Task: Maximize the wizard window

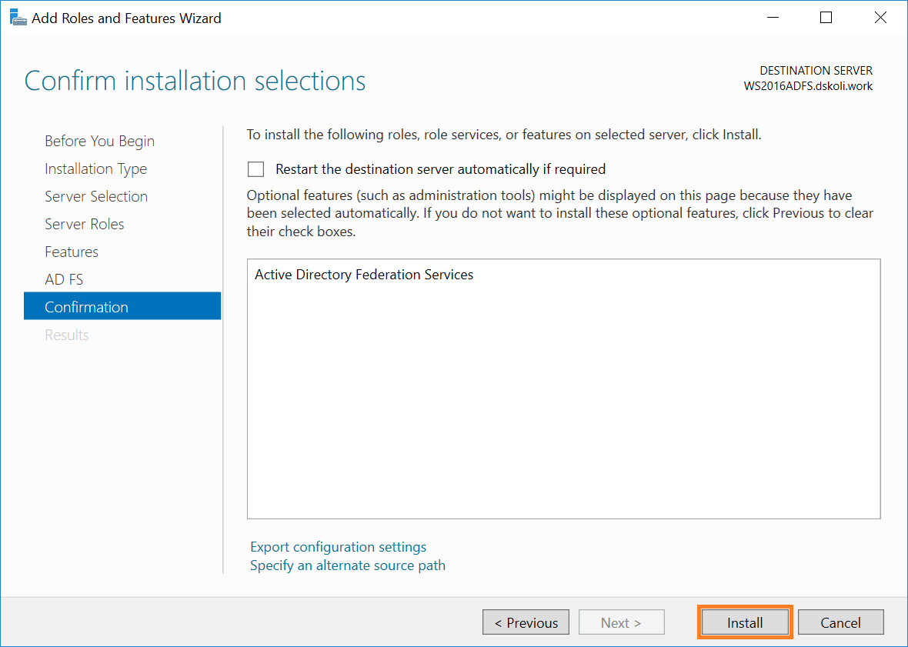Action: 826,18
